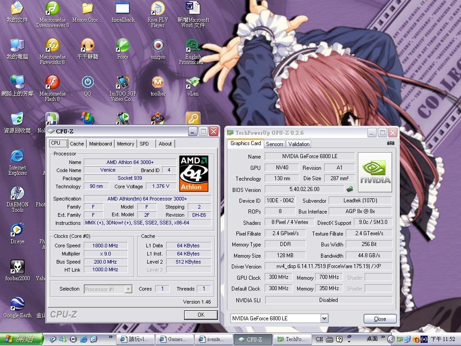Click the BIOS Version field

(304, 190)
